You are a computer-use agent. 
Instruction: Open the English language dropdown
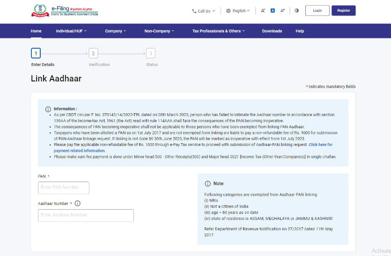(238, 11)
